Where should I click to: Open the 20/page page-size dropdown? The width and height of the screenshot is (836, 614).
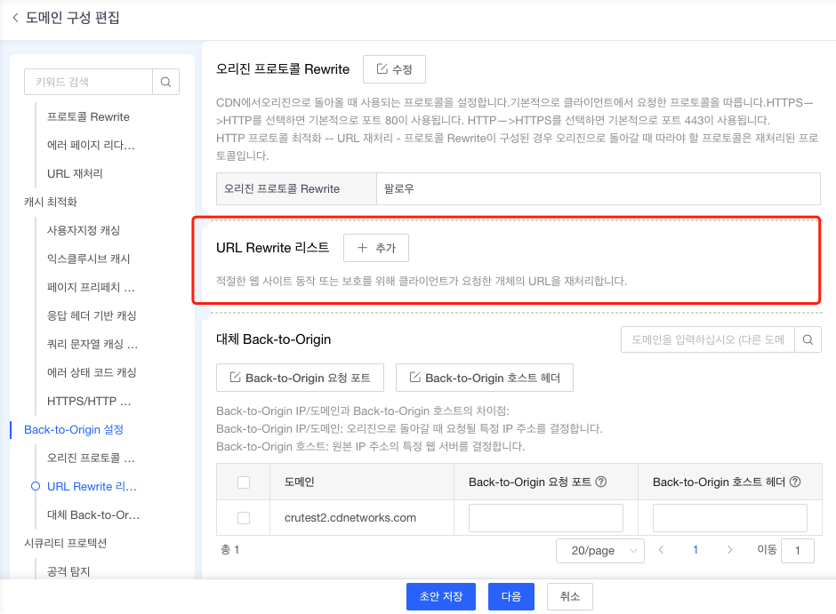click(599, 551)
